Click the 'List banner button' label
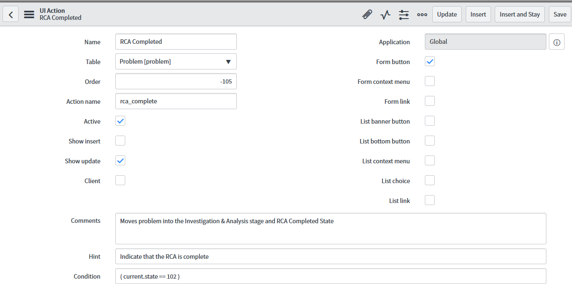Screen dimensions: 572x284 [385, 122]
